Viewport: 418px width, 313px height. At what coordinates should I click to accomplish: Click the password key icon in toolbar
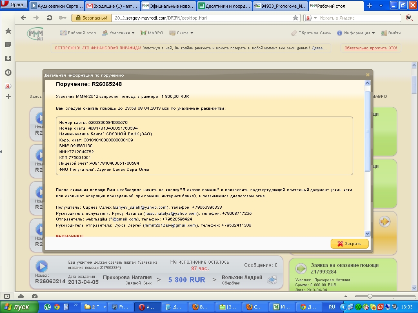[x=62, y=18]
